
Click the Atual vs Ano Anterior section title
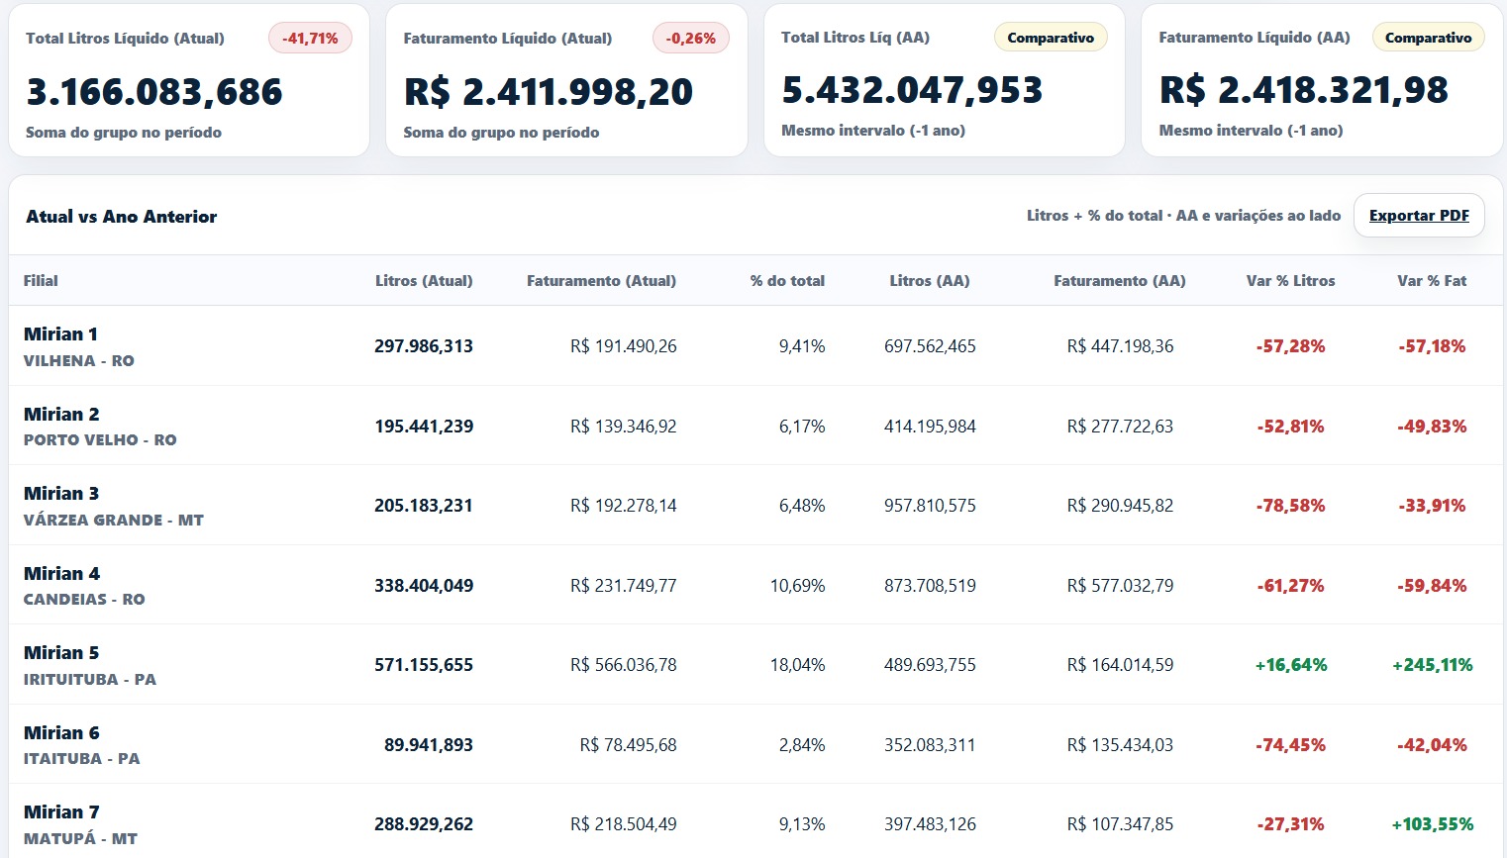pyautogui.click(x=121, y=216)
